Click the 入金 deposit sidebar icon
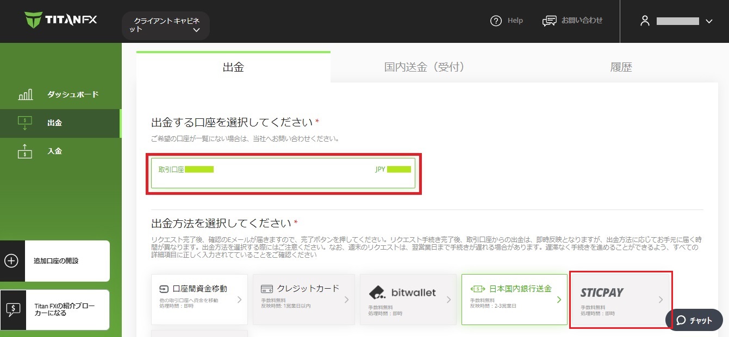The height and width of the screenshot is (337, 729). click(x=26, y=151)
